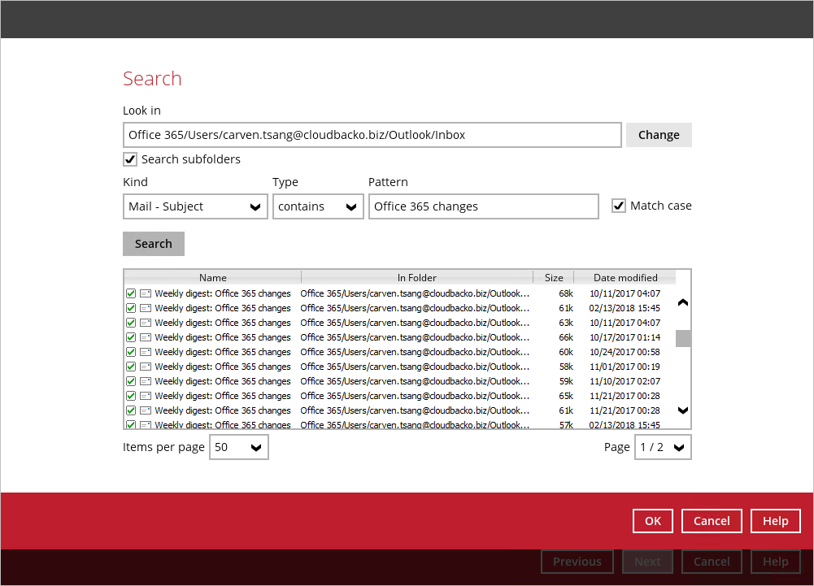Click the results list scroll down arrow

pyautogui.click(x=683, y=410)
